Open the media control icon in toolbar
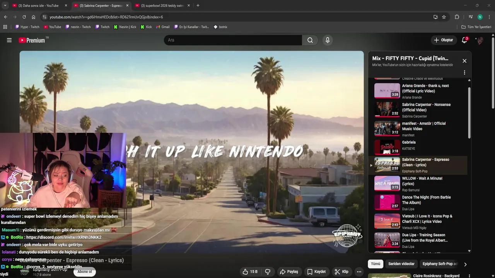Image resolution: width=495 pixels, height=278 pixels. tap(471, 17)
